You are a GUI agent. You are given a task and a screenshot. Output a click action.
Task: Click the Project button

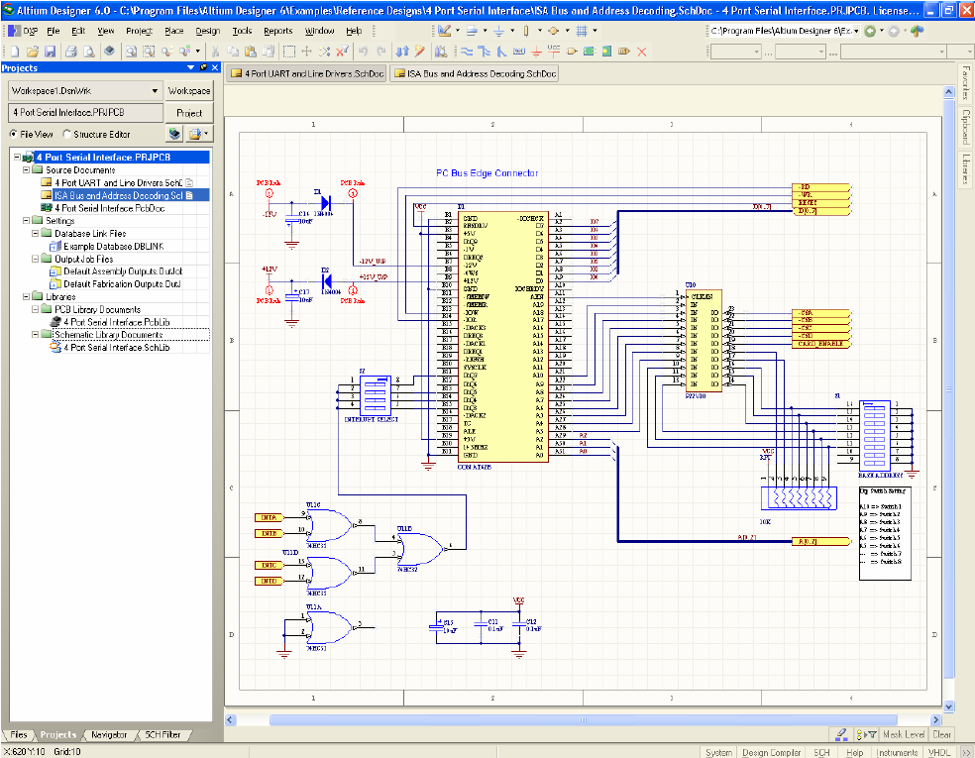[x=189, y=113]
